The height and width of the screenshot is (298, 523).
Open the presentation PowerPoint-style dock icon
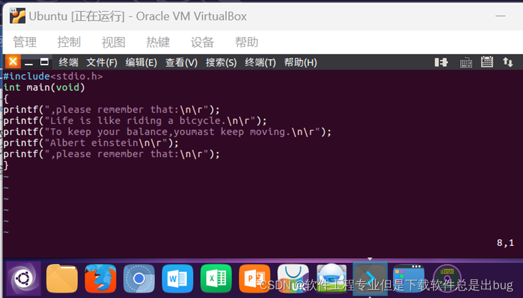(255, 279)
